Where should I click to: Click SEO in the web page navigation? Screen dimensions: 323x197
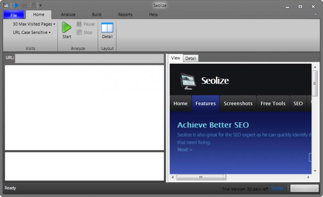(x=298, y=103)
